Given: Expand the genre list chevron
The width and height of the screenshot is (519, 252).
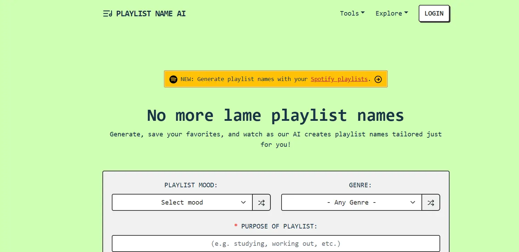Looking at the screenshot, I should click(412, 202).
